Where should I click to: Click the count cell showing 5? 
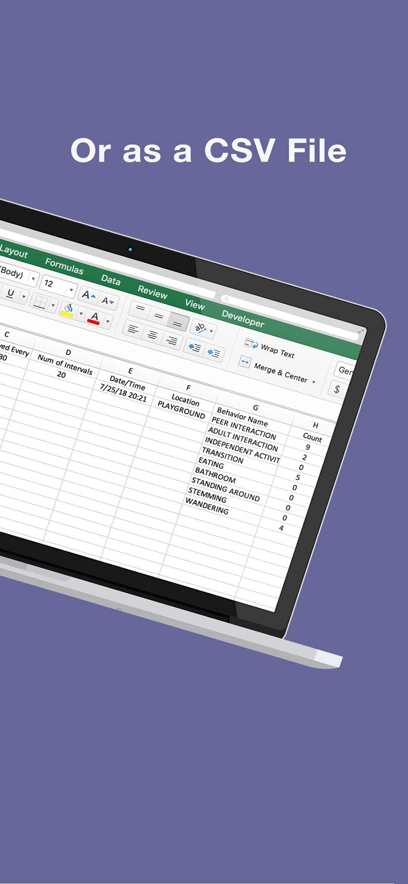pos(298,477)
